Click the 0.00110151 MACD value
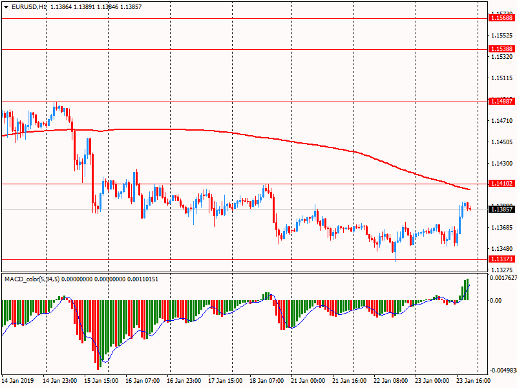Image resolution: width=517 pixels, height=388 pixels. point(142,279)
